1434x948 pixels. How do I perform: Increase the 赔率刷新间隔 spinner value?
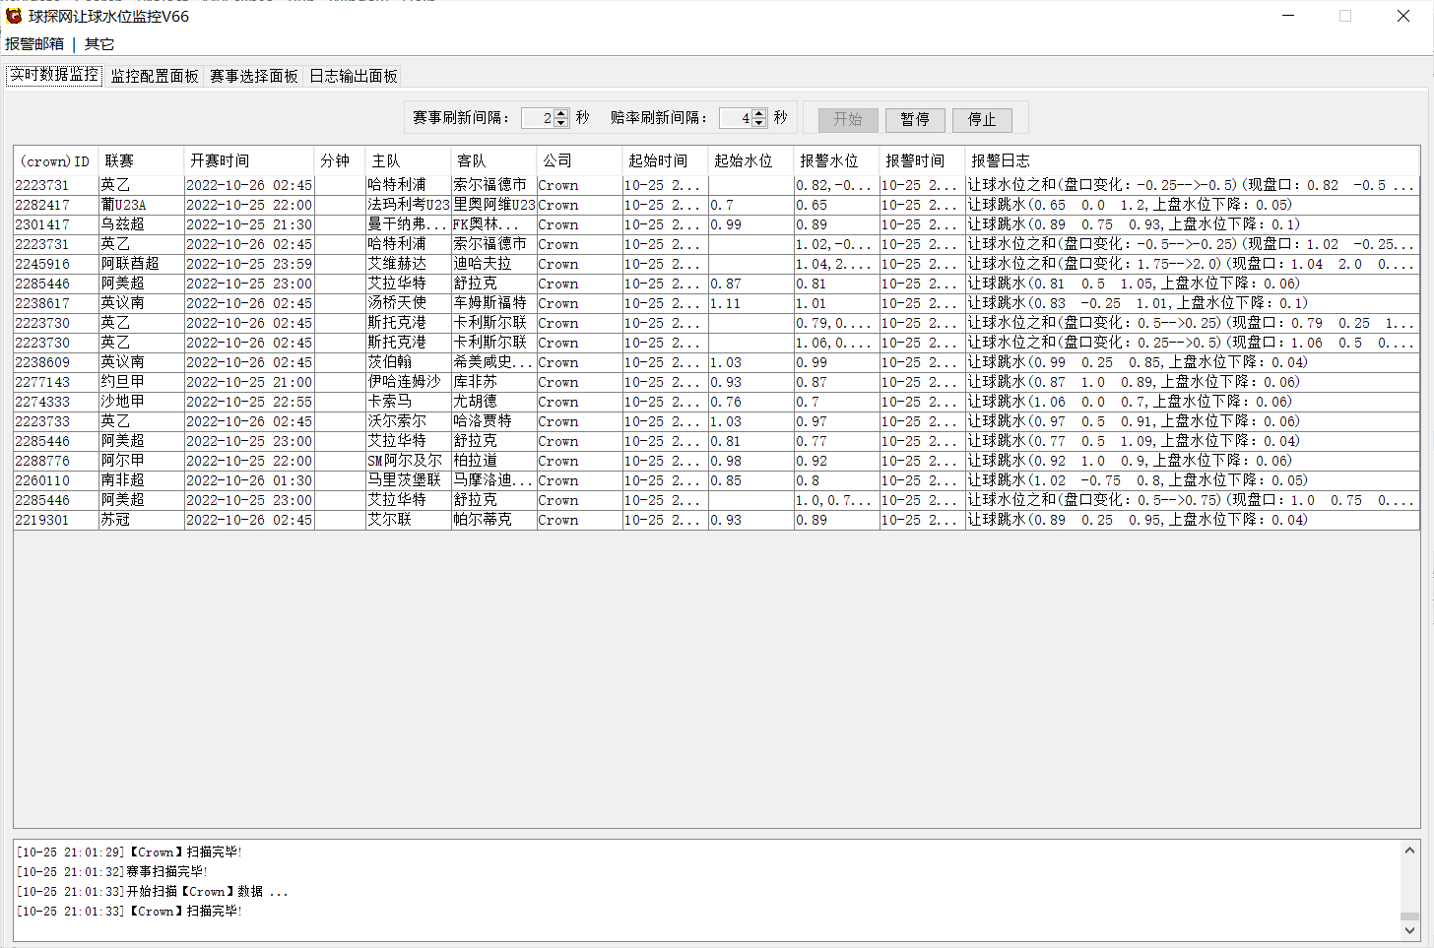(759, 113)
